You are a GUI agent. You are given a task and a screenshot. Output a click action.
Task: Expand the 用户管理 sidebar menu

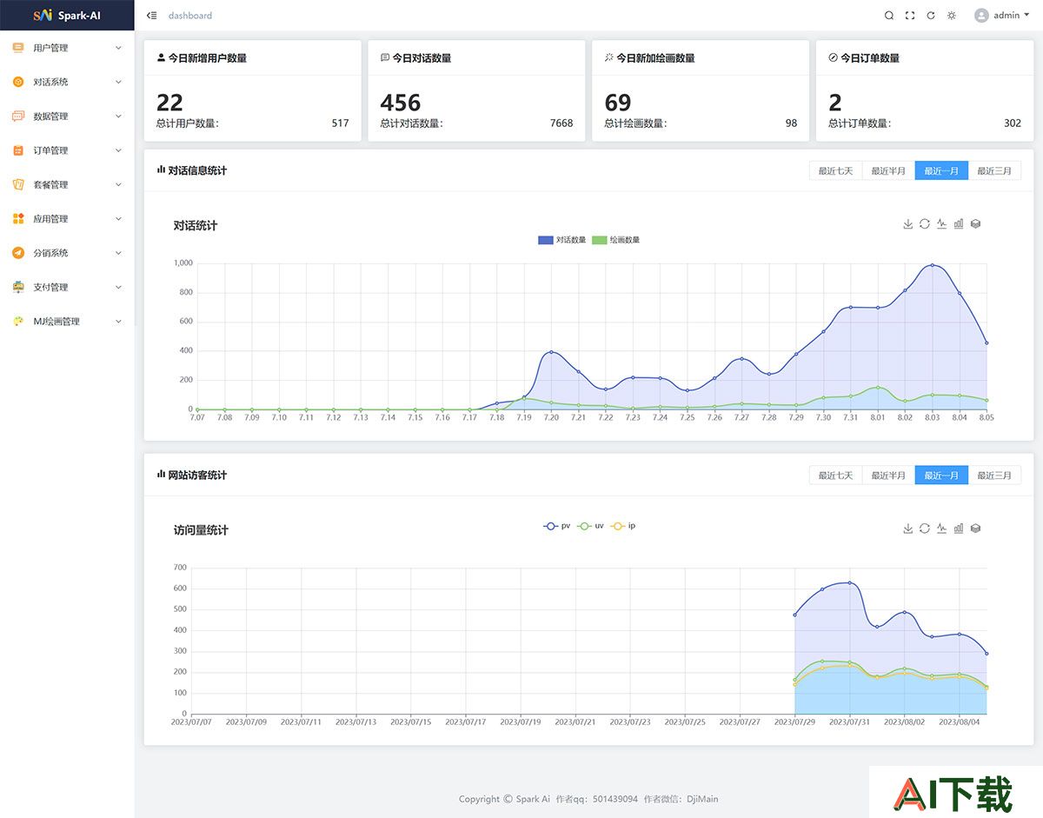[x=67, y=48]
